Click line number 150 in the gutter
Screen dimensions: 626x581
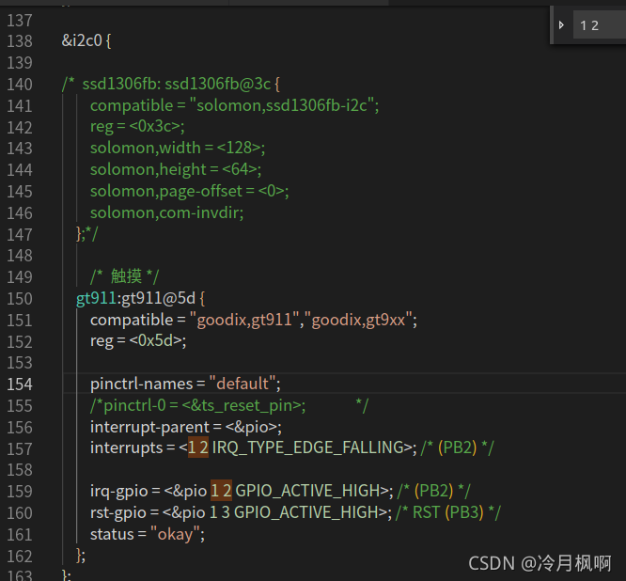coord(20,299)
